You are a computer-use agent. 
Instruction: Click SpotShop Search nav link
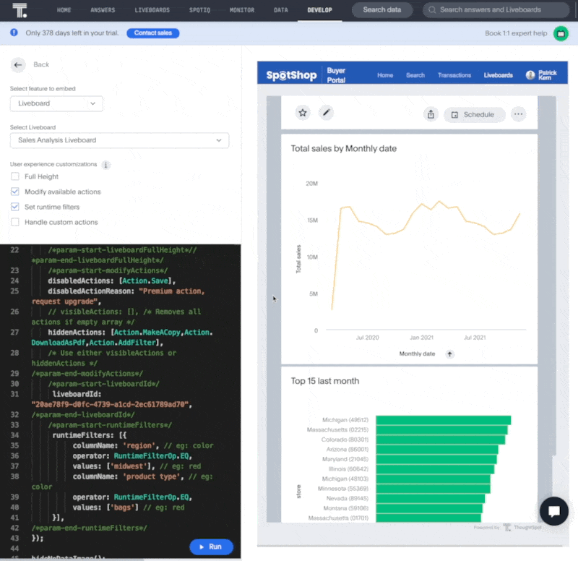pos(415,75)
